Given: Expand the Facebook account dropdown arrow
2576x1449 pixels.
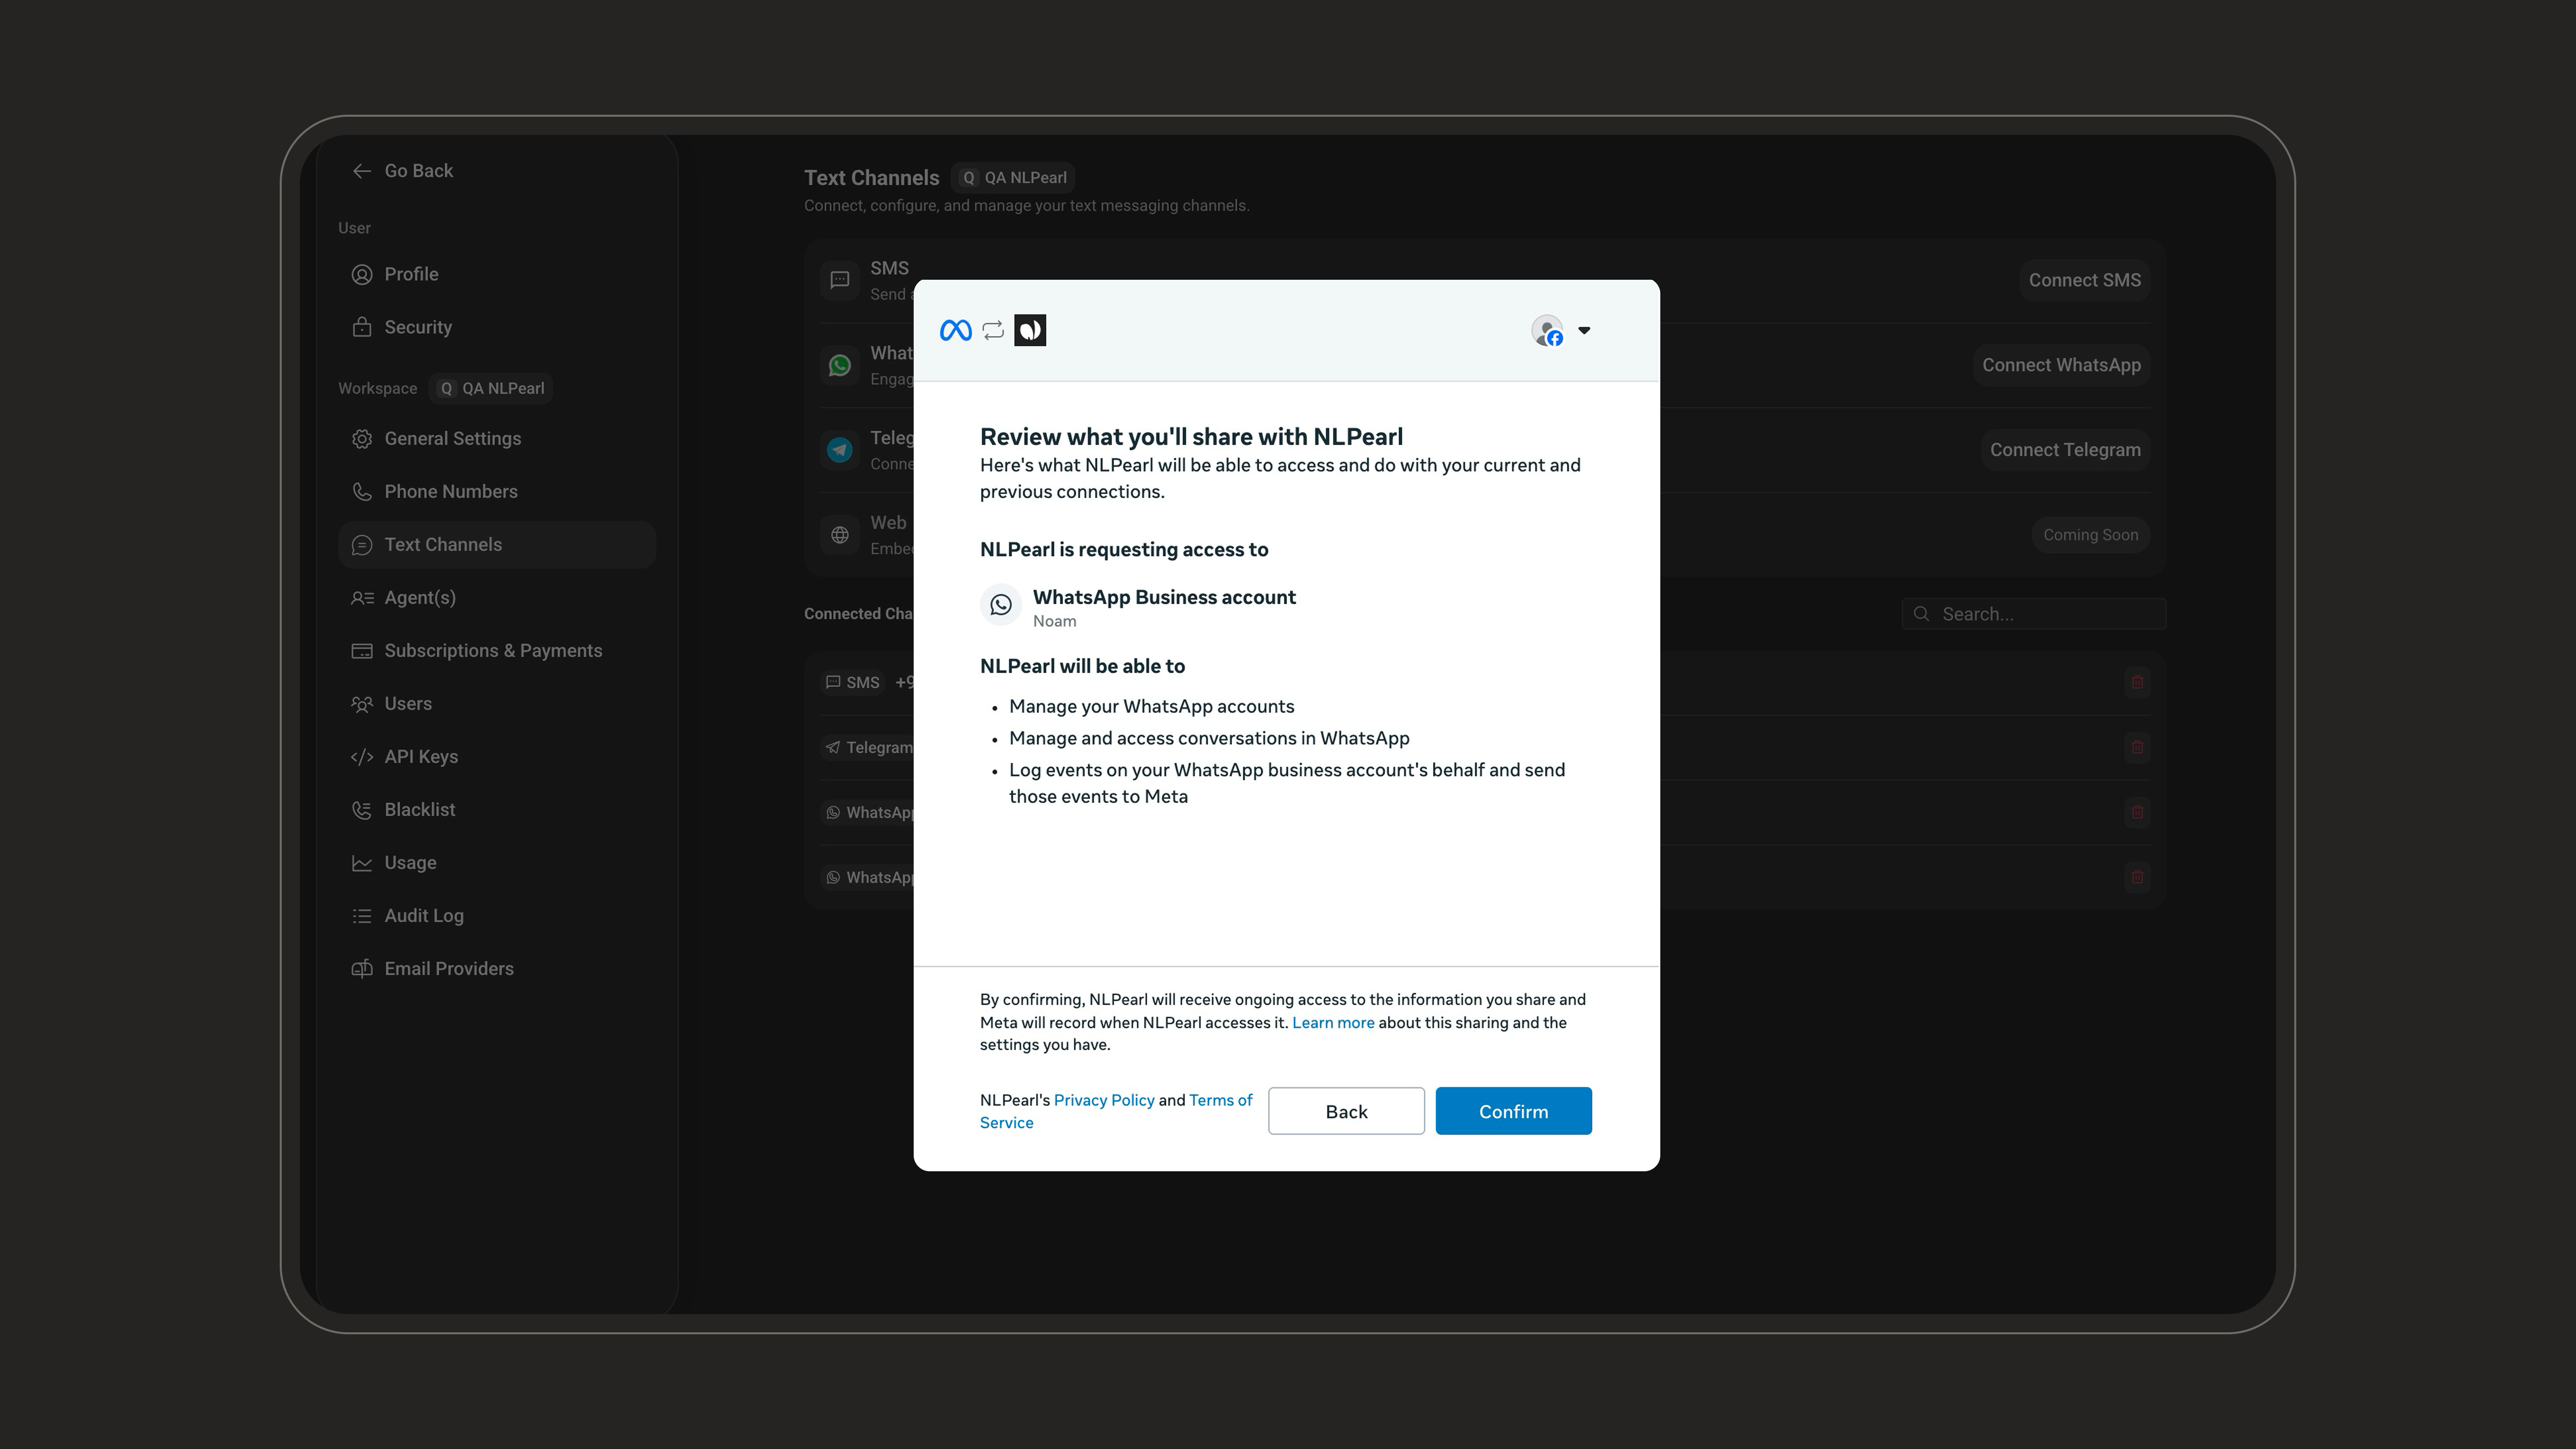Looking at the screenshot, I should (1584, 330).
